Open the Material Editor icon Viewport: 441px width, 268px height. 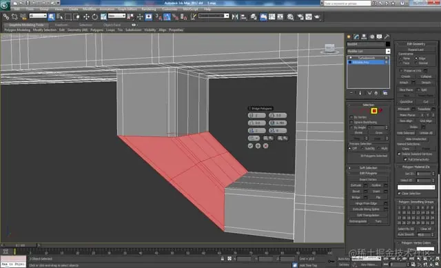[291, 17]
